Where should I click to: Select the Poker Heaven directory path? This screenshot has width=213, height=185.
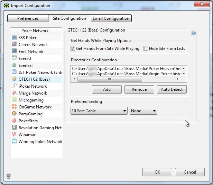tap(126, 69)
